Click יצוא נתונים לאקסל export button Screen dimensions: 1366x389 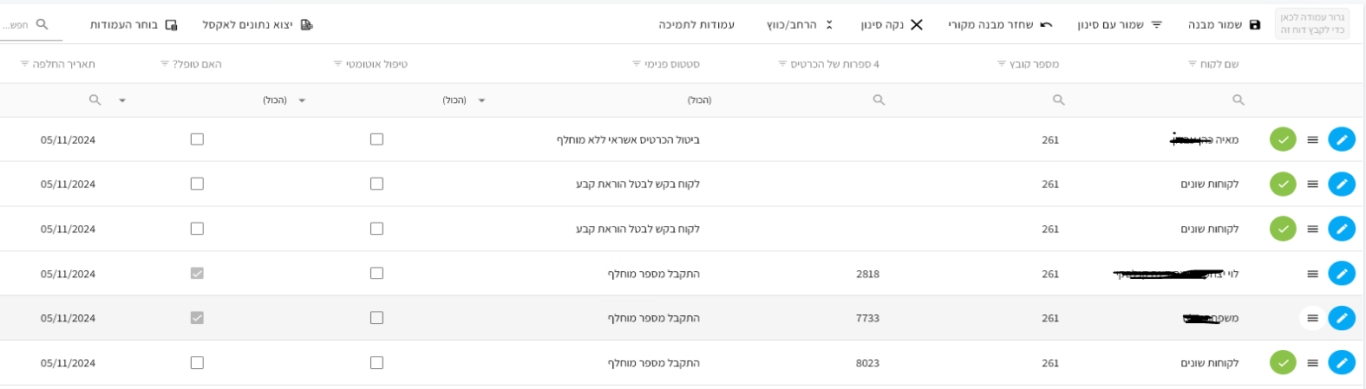[x=258, y=24]
